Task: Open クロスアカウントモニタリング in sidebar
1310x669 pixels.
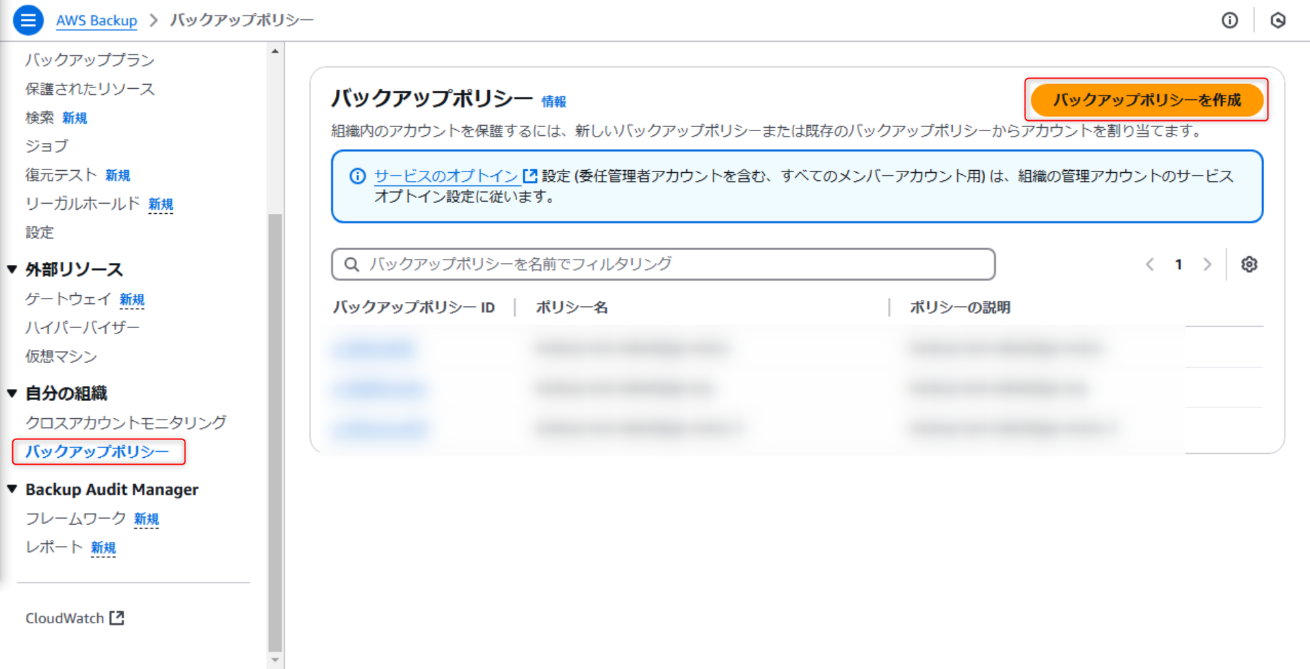Action: pyautogui.click(x=126, y=423)
